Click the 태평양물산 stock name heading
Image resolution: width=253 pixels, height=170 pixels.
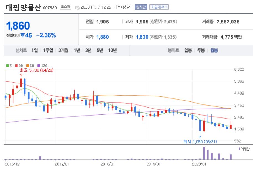coord(24,7)
